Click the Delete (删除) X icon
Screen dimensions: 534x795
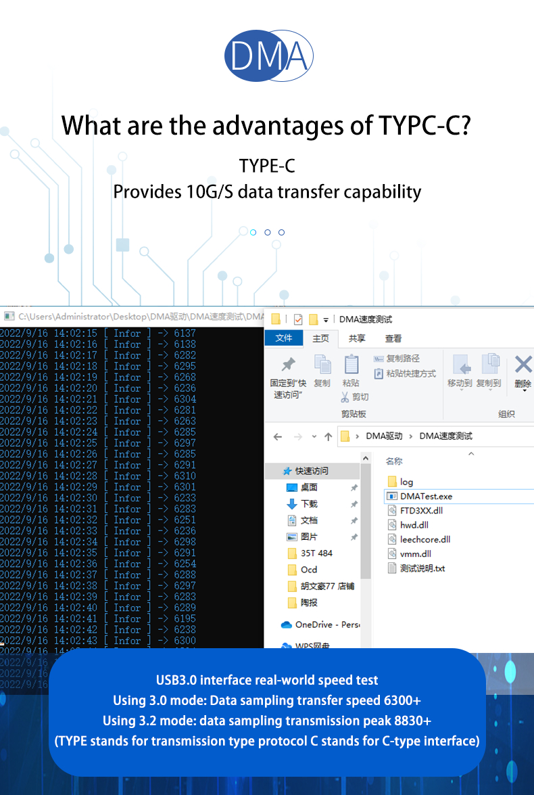523,365
